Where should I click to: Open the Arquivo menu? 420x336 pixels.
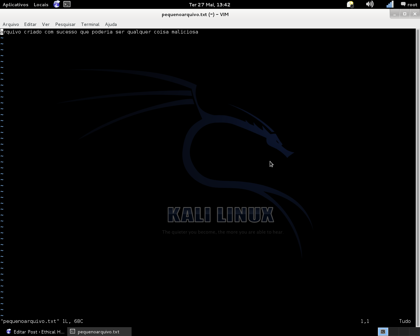click(x=11, y=24)
